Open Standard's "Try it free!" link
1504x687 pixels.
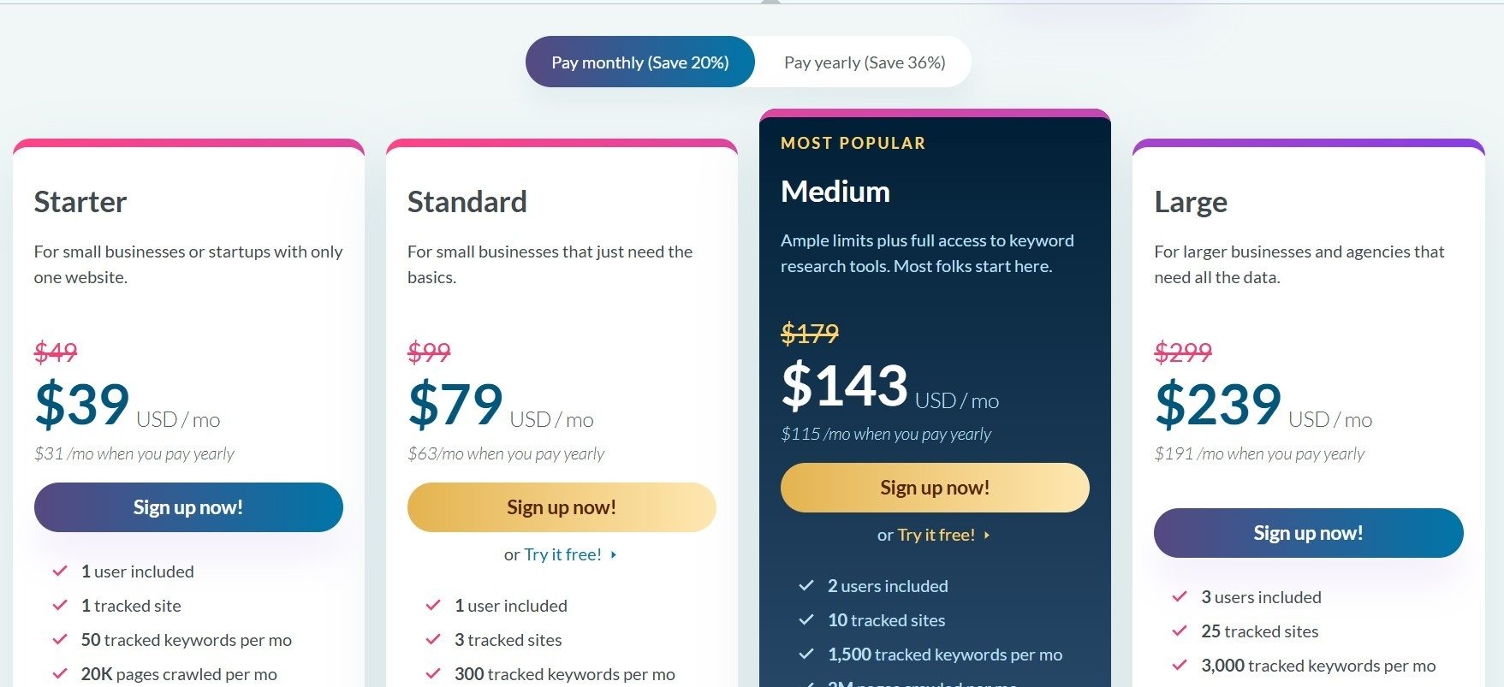(562, 554)
